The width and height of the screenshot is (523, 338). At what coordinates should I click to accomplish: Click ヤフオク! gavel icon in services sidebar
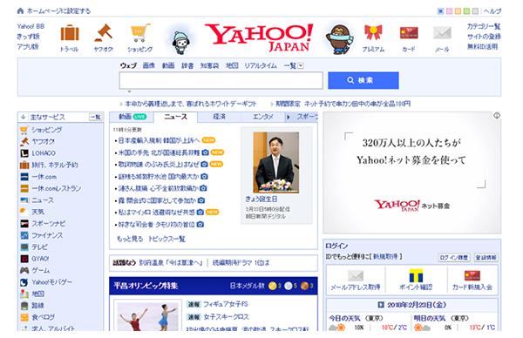(24, 141)
